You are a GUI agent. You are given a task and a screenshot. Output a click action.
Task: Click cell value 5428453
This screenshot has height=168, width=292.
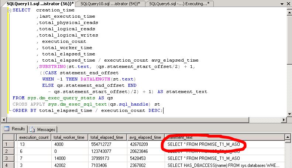tap(145, 158)
